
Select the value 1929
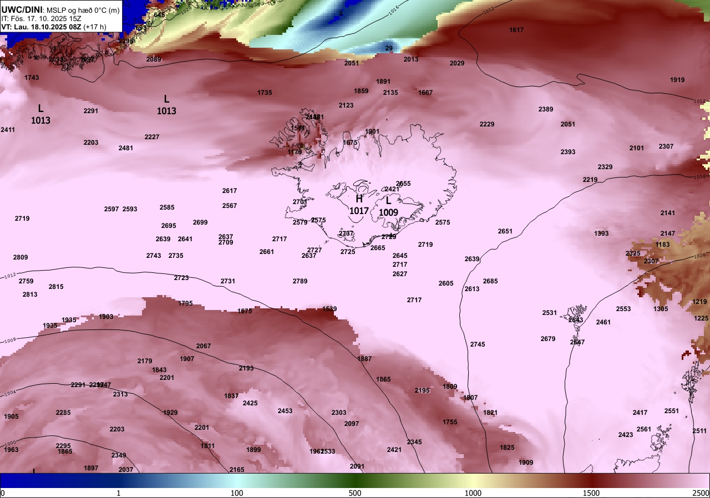170,413
